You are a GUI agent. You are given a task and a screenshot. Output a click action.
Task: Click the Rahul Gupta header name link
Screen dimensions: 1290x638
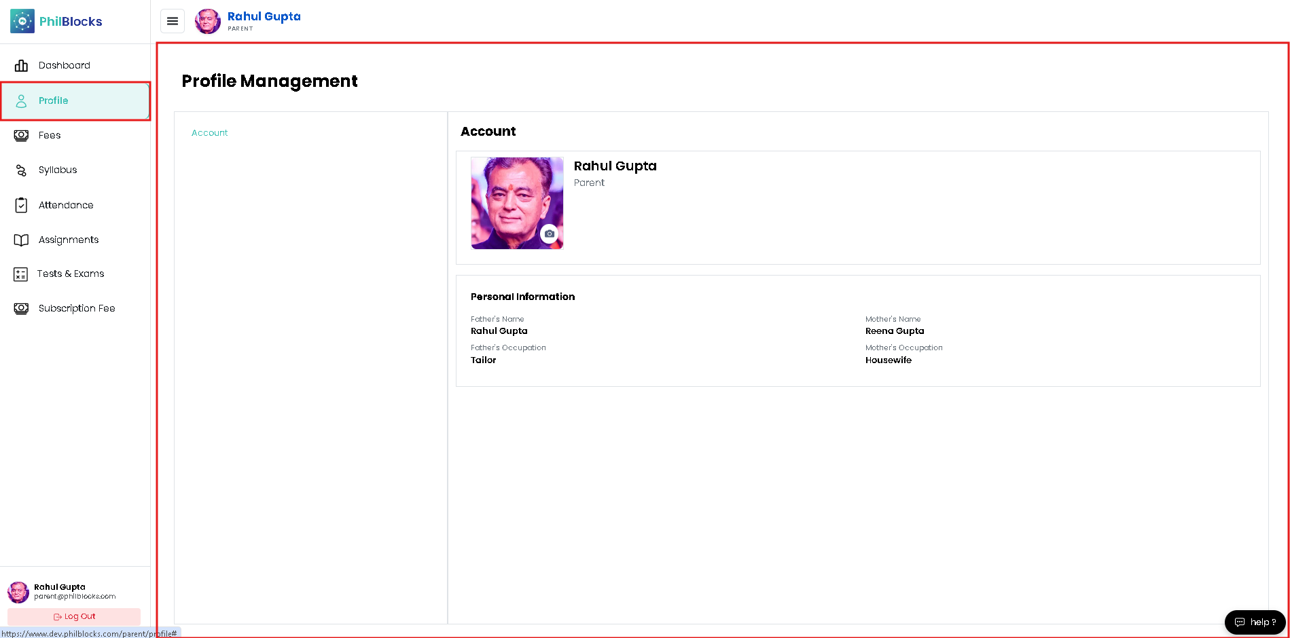click(264, 16)
